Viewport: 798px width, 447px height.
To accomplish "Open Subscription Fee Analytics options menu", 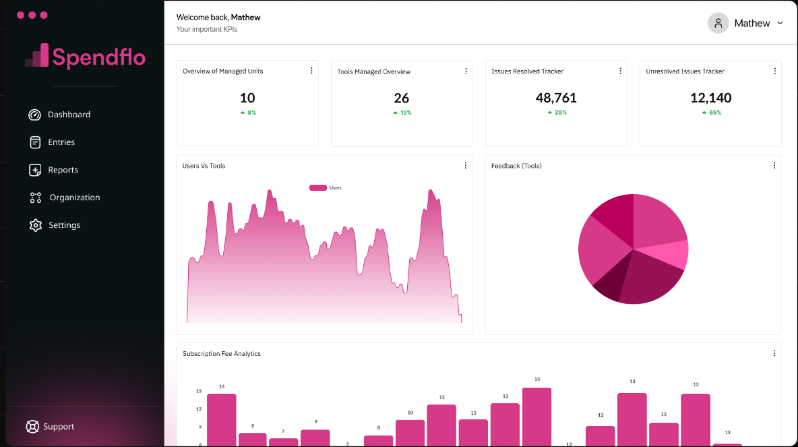I will coord(774,353).
